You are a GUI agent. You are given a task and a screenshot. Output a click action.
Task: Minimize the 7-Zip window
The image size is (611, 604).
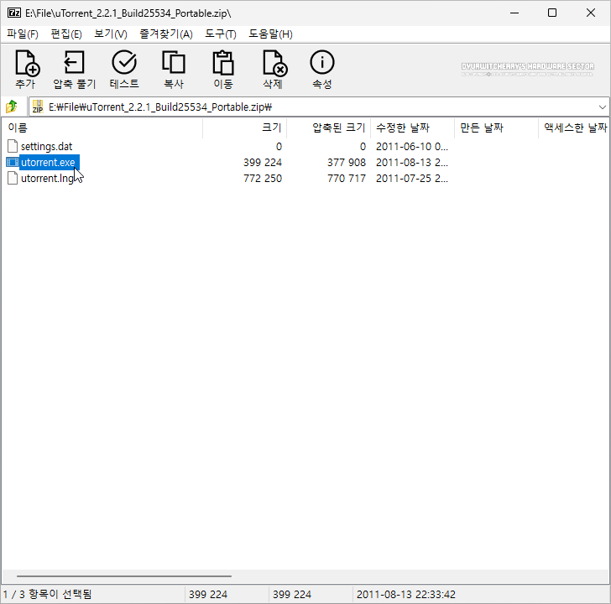pyautogui.click(x=514, y=13)
